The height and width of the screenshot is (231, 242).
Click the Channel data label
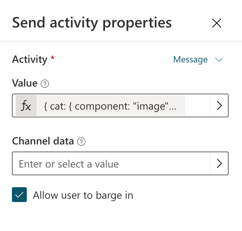43,141
